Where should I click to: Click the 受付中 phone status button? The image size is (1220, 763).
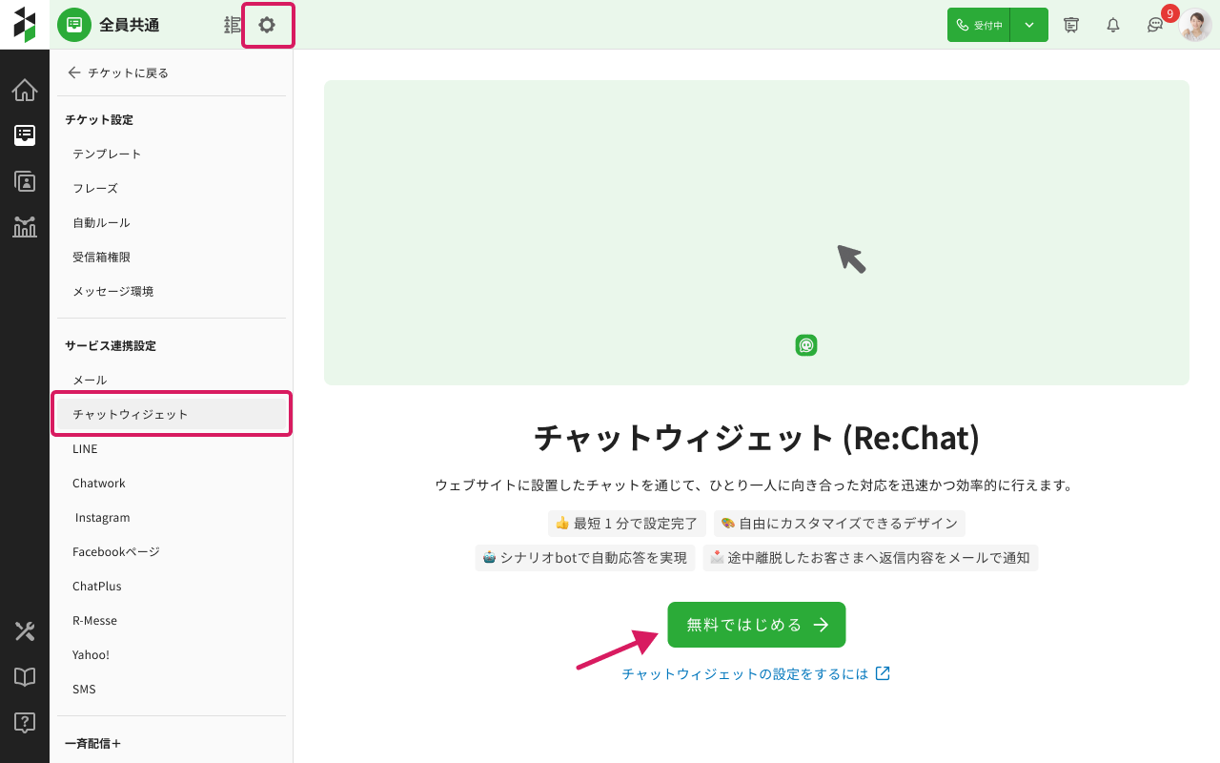pyautogui.click(x=979, y=25)
